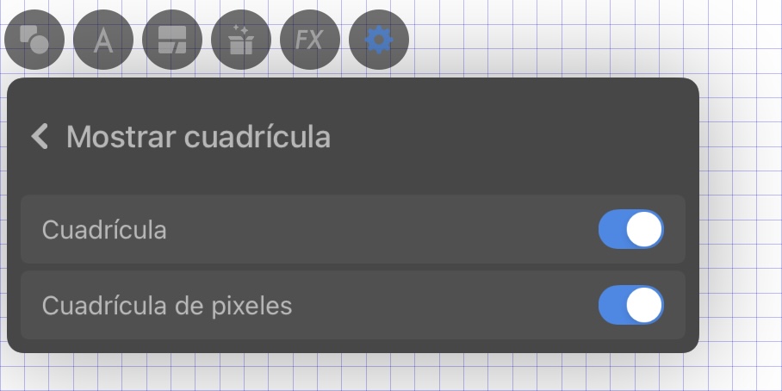This screenshot has width=782, height=391.
Task: Open the layout templates icon
Action: tap(172, 40)
